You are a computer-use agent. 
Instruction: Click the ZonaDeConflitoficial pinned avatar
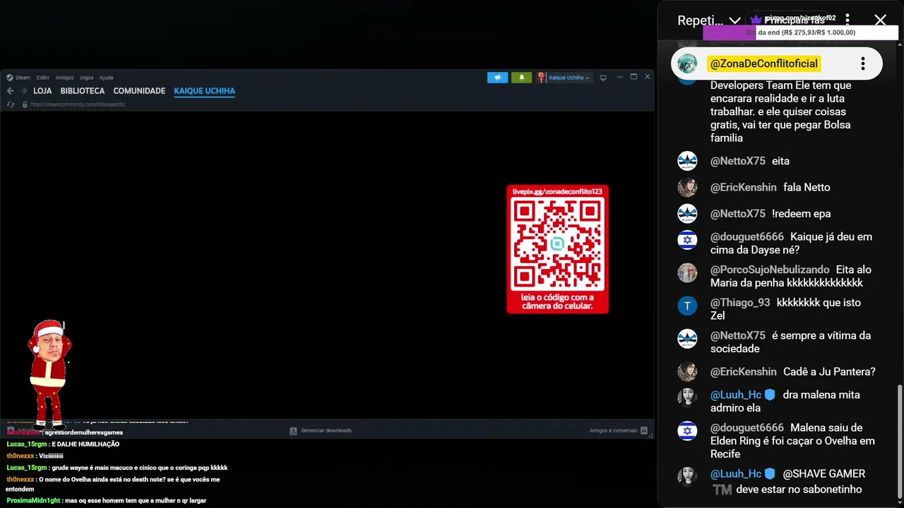click(x=687, y=64)
